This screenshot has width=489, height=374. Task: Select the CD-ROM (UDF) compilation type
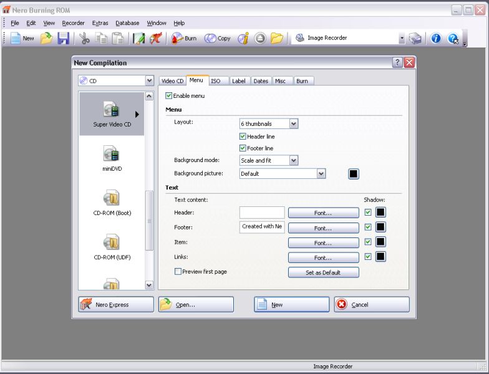pyautogui.click(x=112, y=247)
